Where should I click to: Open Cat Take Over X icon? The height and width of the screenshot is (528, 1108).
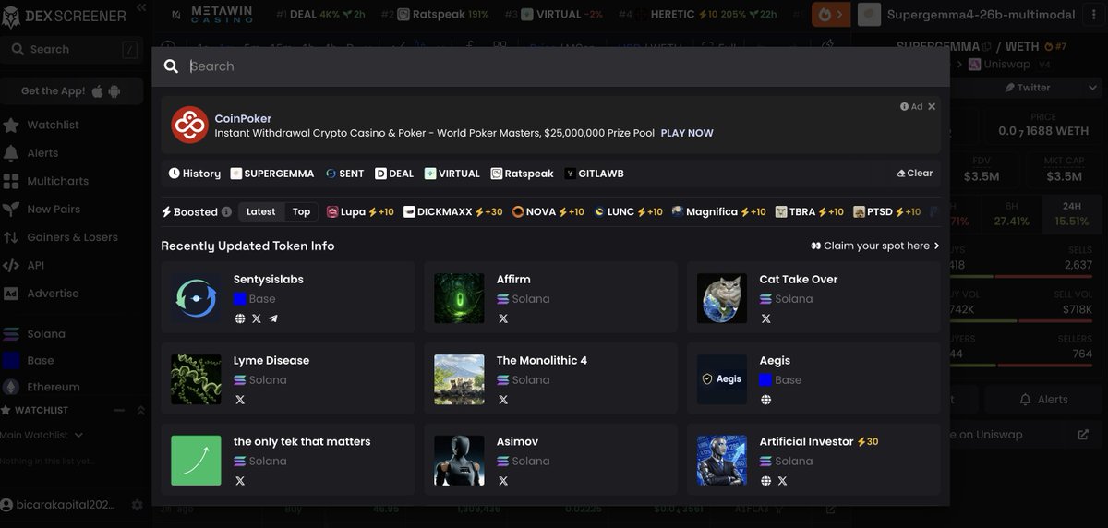point(765,318)
